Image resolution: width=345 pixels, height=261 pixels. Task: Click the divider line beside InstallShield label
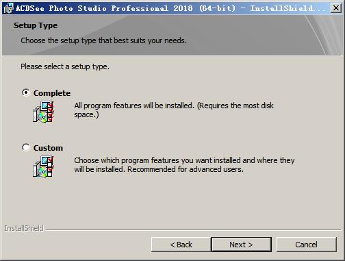(193, 230)
